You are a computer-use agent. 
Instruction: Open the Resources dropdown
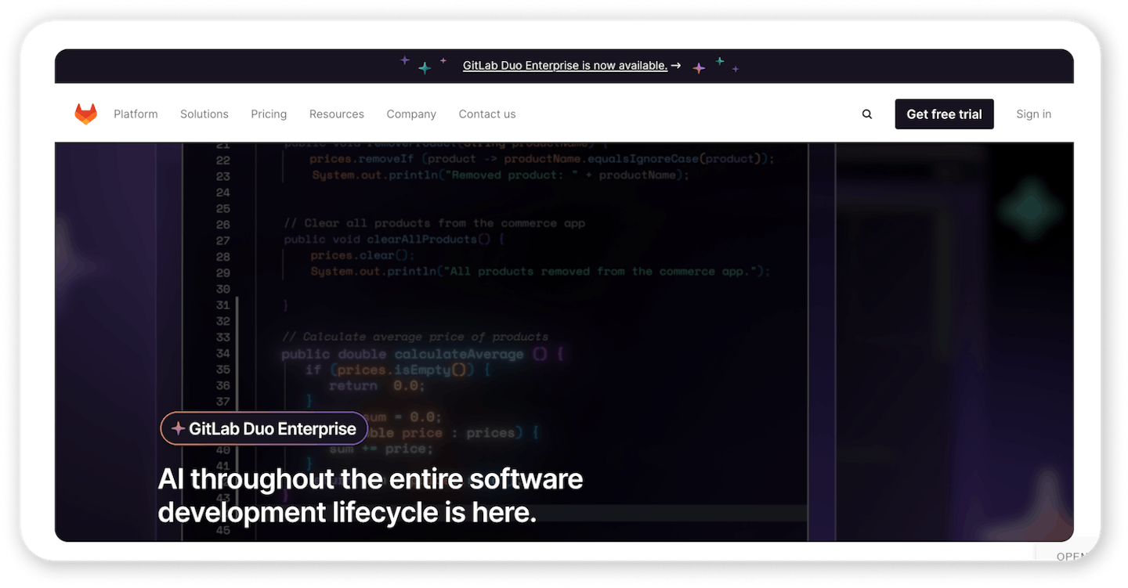point(336,114)
